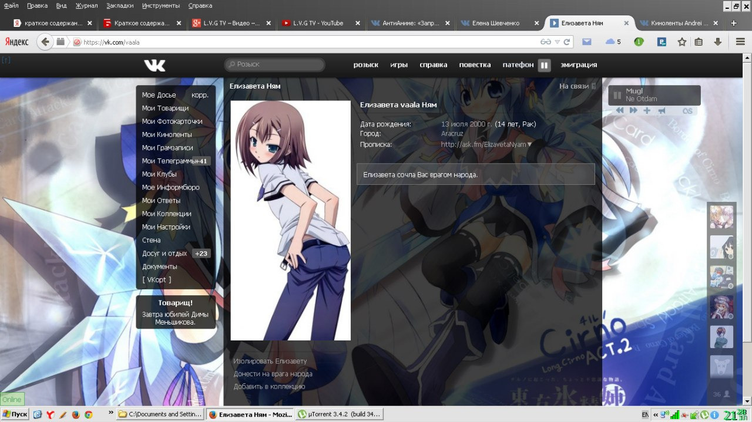Open the игры header link
This screenshot has height=422, width=752.
[399, 65]
